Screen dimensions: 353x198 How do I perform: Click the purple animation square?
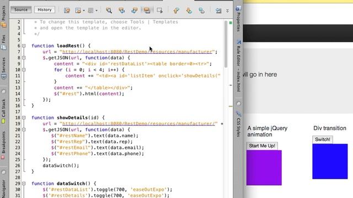tap(264, 168)
